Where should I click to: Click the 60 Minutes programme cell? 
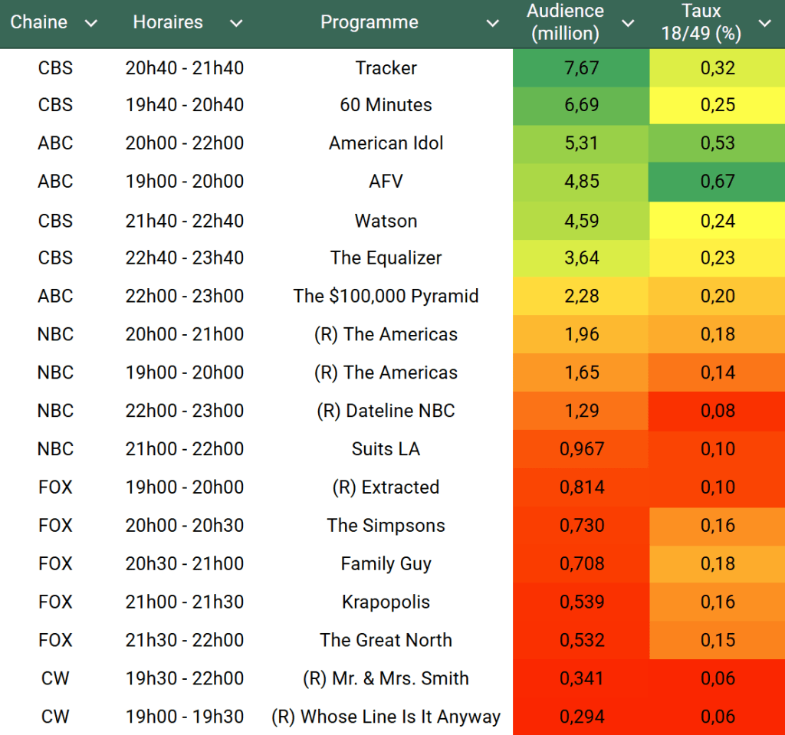coord(386,105)
